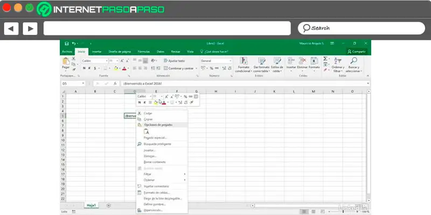Viewport: 431px width, 215px height.
Task: Click the Hoja1 sheet tab
Action: pyautogui.click(x=91, y=205)
